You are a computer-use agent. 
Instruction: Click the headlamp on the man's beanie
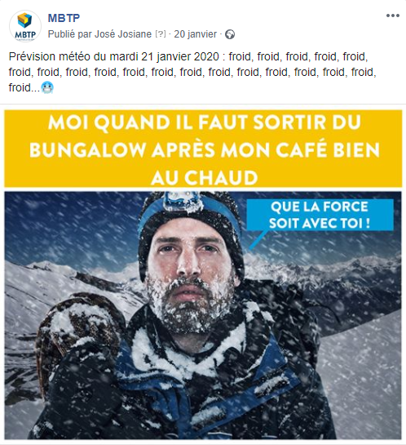[x=181, y=201]
